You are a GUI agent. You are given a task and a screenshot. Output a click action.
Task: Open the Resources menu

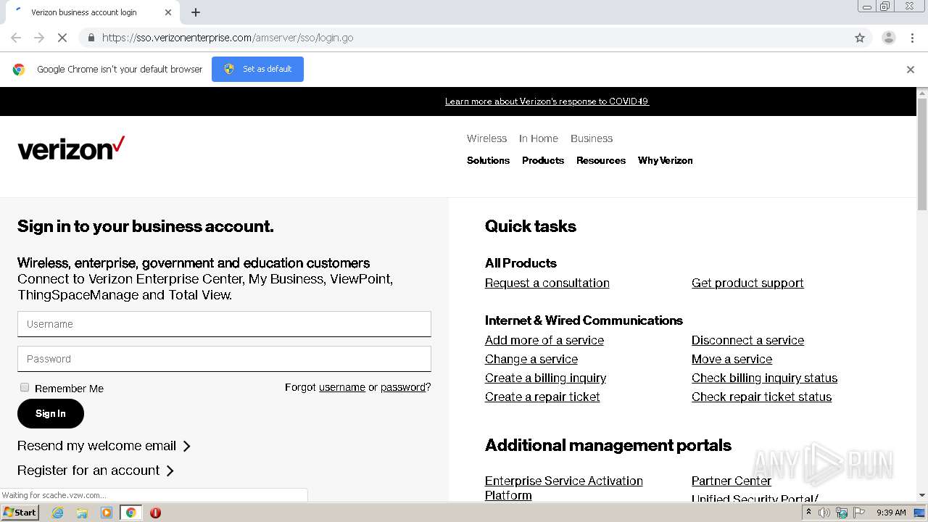(601, 160)
